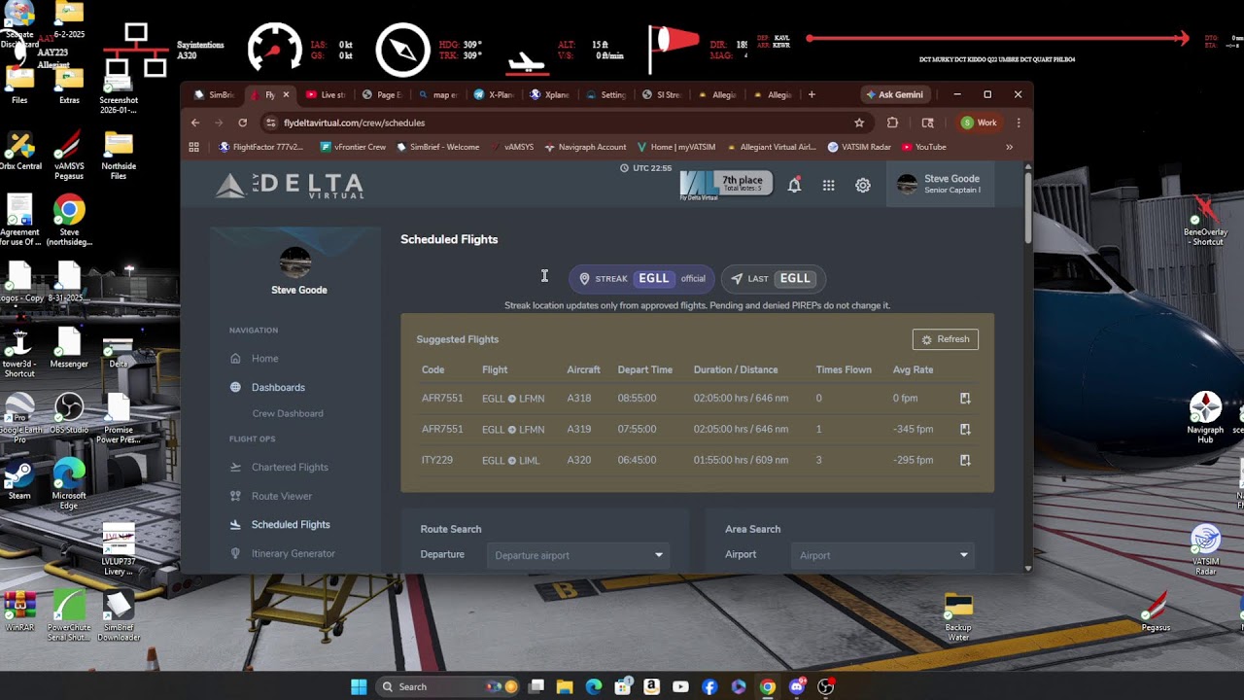Open the Chrome Work profile button
This screenshot has width=1244, height=700.
coord(979,122)
